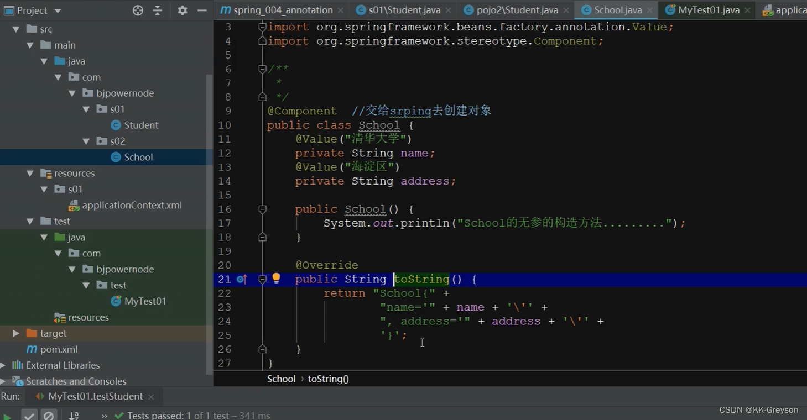The height and width of the screenshot is (420, 807).
Task: Select pom.xml in project tree
Action: coord(59,349)
